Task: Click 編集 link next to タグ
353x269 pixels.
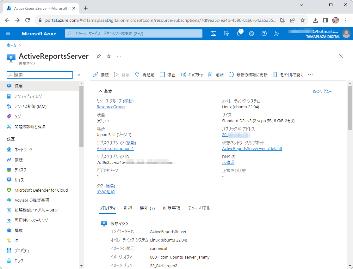Action: tap(110, 186)
